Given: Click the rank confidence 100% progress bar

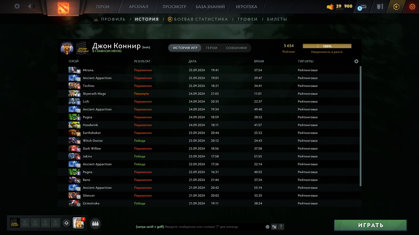Looking at the screenshot, I should click(x=327, y=46).
